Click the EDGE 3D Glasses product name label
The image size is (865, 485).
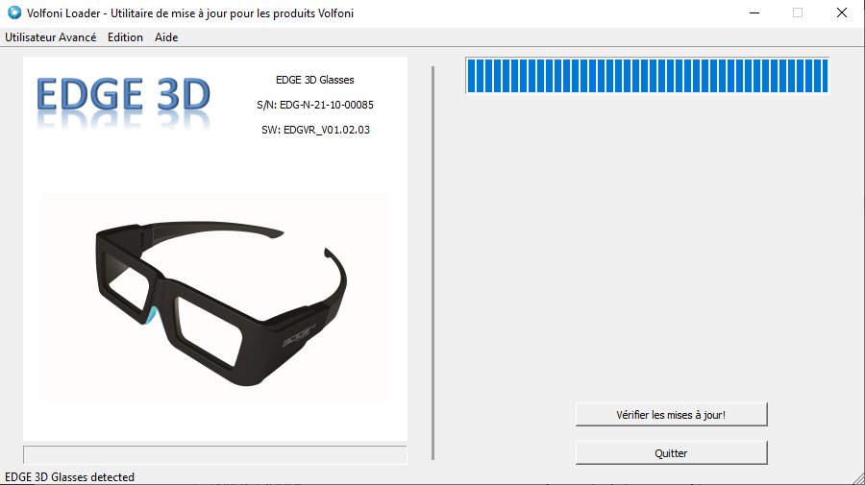tap(314, 80)
